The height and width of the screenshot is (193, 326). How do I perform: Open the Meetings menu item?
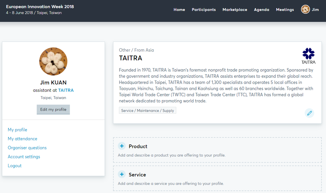click(285, 9)
